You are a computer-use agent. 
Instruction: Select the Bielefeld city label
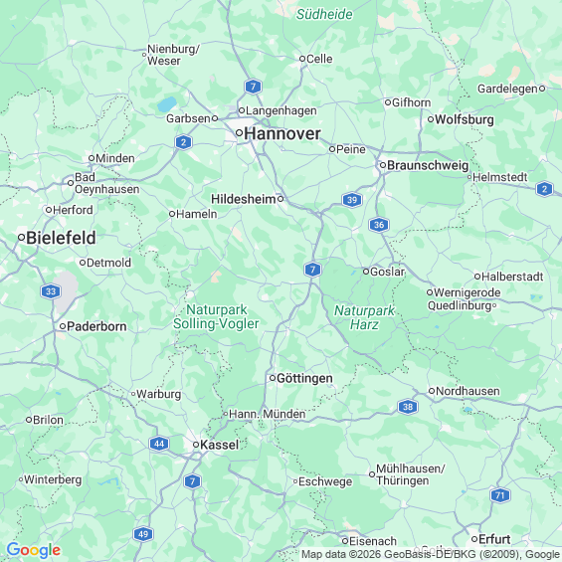pos(61,238)
